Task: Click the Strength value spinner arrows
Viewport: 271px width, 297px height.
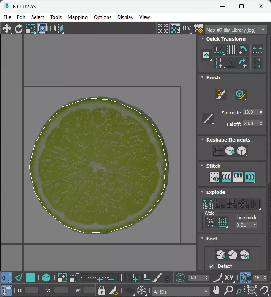Action: pos(261,112)
